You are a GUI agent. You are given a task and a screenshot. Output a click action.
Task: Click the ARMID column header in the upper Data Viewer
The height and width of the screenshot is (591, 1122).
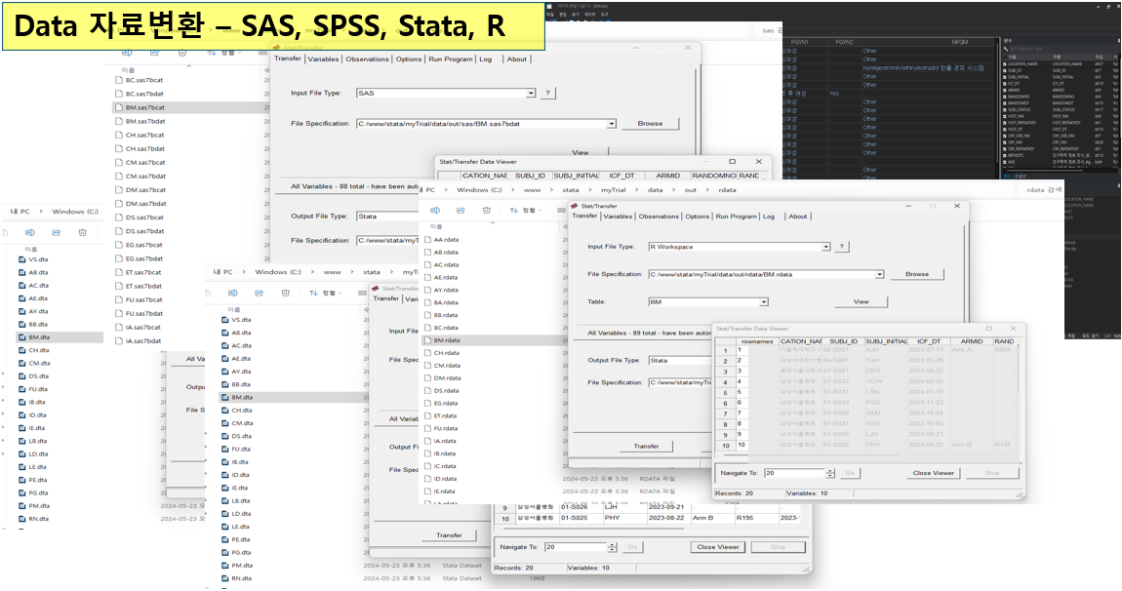tap(667, 176)
